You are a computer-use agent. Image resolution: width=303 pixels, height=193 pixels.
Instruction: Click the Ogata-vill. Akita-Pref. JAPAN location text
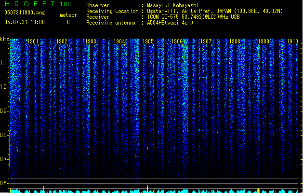coord(215,11)
